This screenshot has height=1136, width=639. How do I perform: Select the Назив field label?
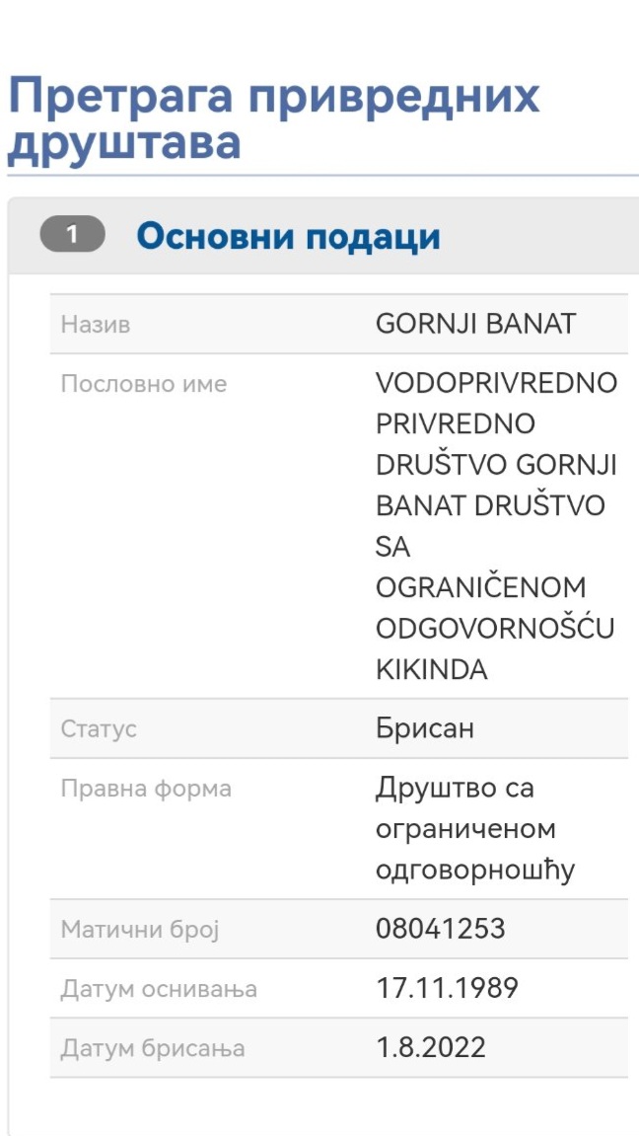pos(96,324)
